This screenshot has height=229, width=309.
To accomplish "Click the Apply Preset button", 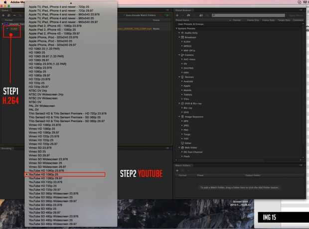I will 296,15.
